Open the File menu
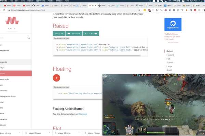Screen dimensions: 205x136 pyautogui.click(x=11, y=1)
